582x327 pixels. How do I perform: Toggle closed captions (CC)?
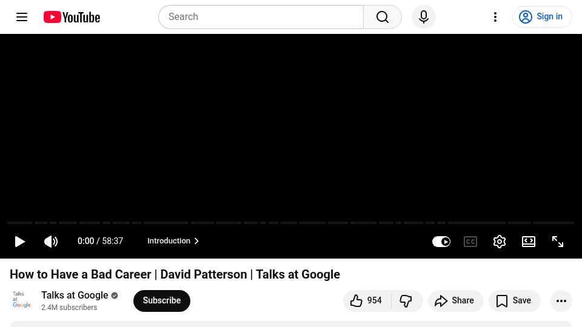[470, 242]
